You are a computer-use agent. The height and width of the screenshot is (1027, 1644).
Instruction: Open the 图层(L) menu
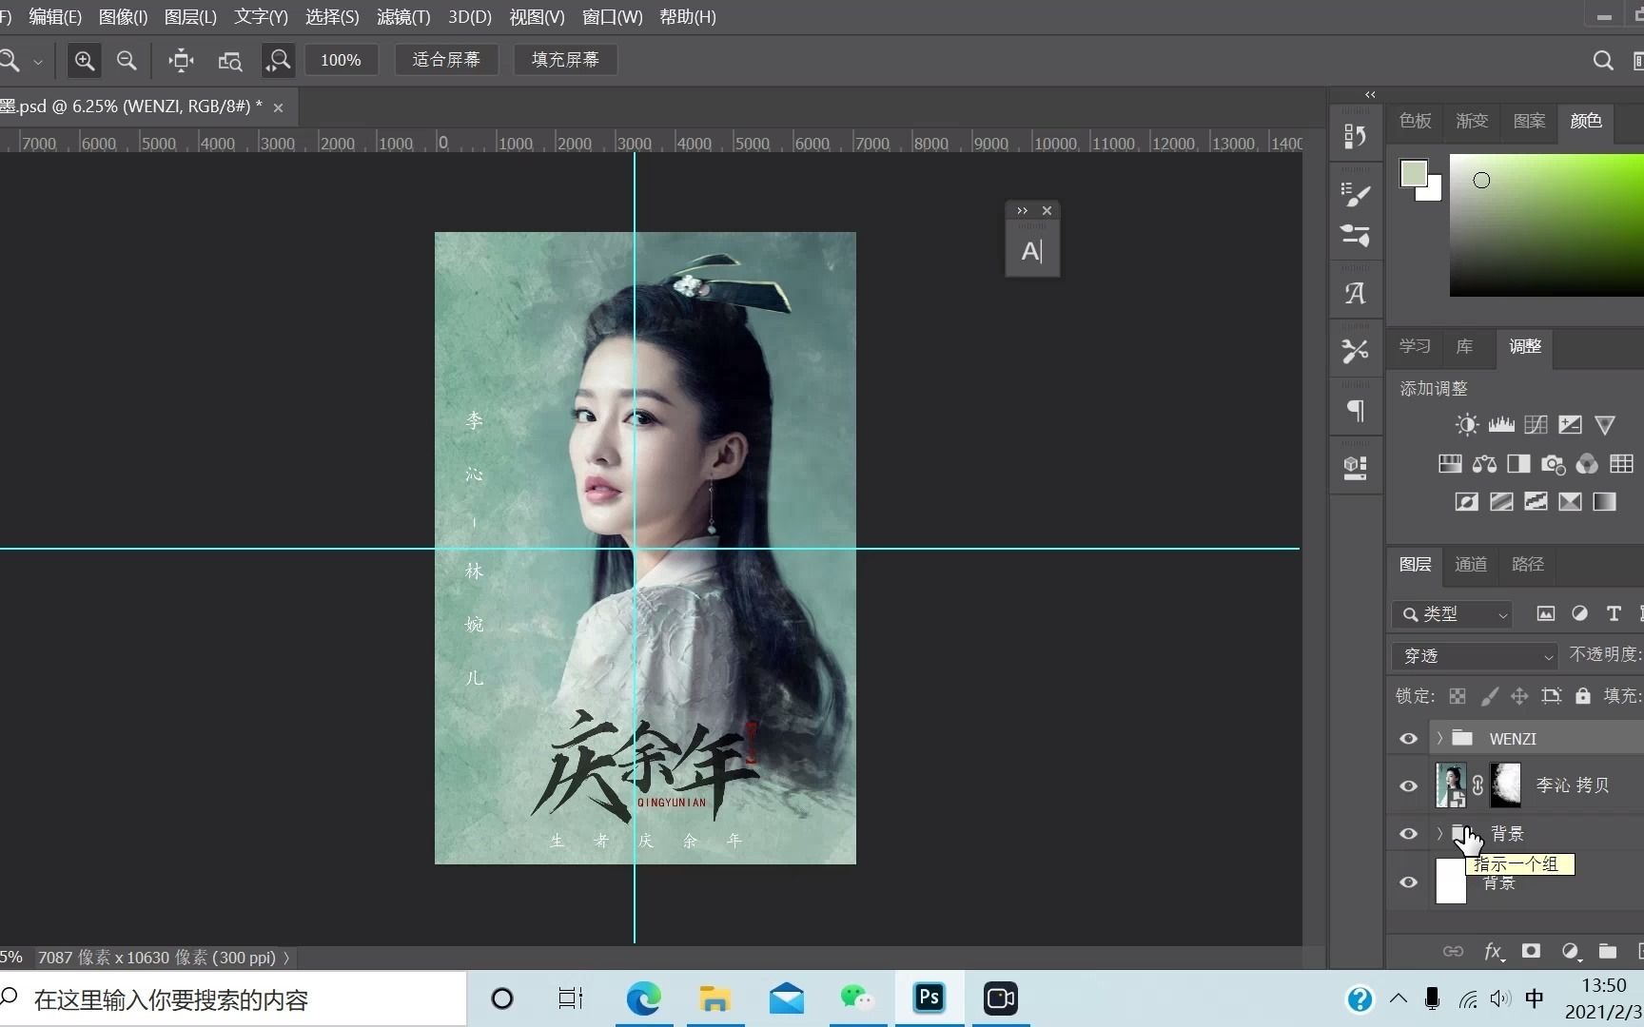[x=190, y=17]
